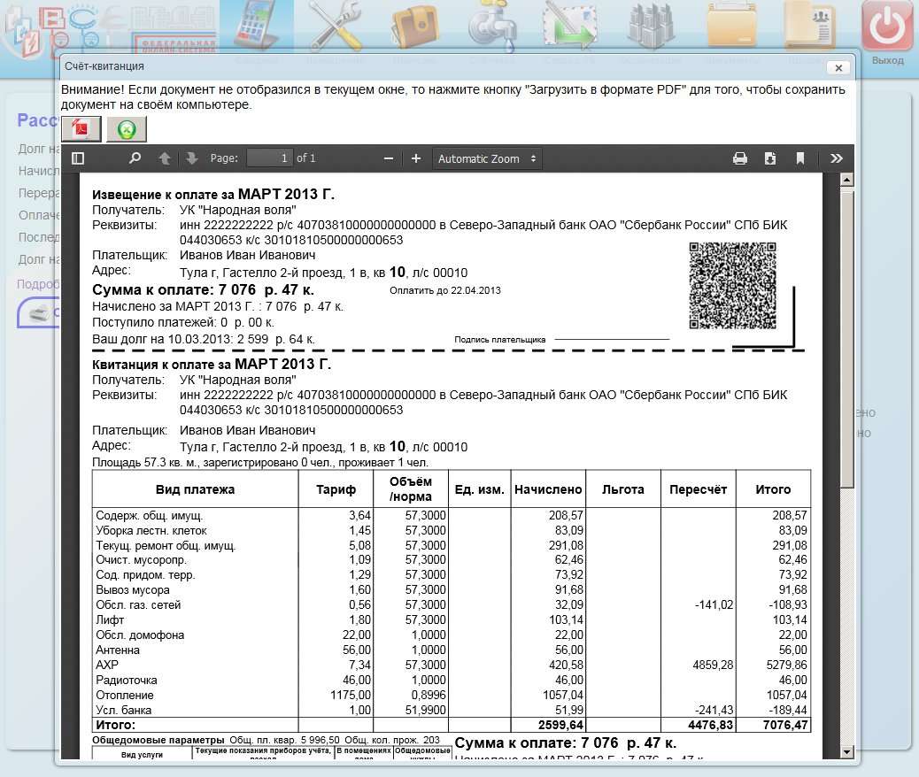This screenshot has width=919, height=777.
Task: Click the Выход power icon
Action: pos(887,27)
